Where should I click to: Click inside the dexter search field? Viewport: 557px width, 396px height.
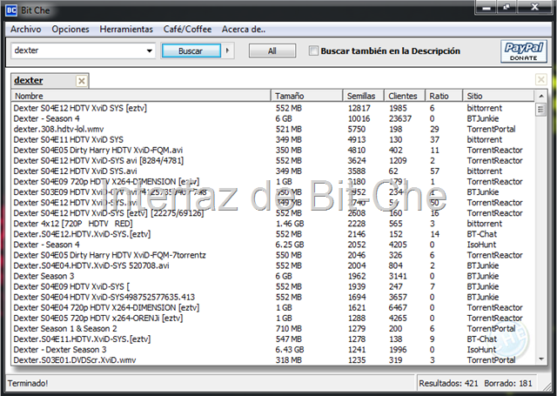click(x=77, y=50)
